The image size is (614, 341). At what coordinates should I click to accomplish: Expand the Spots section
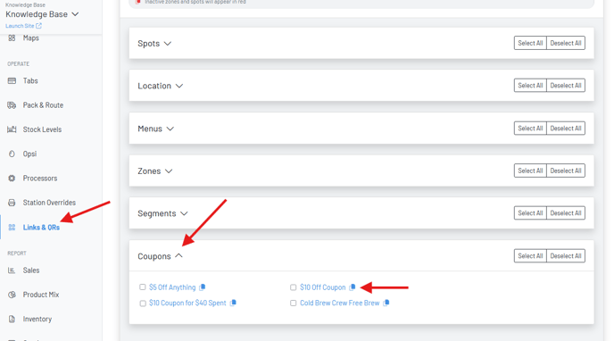click(x=154, y=44)
